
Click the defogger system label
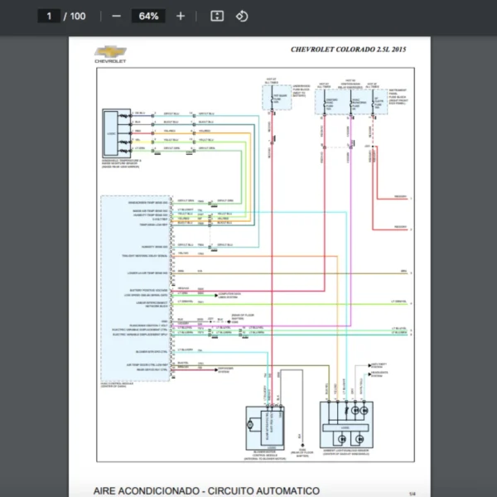click(227, 369)
